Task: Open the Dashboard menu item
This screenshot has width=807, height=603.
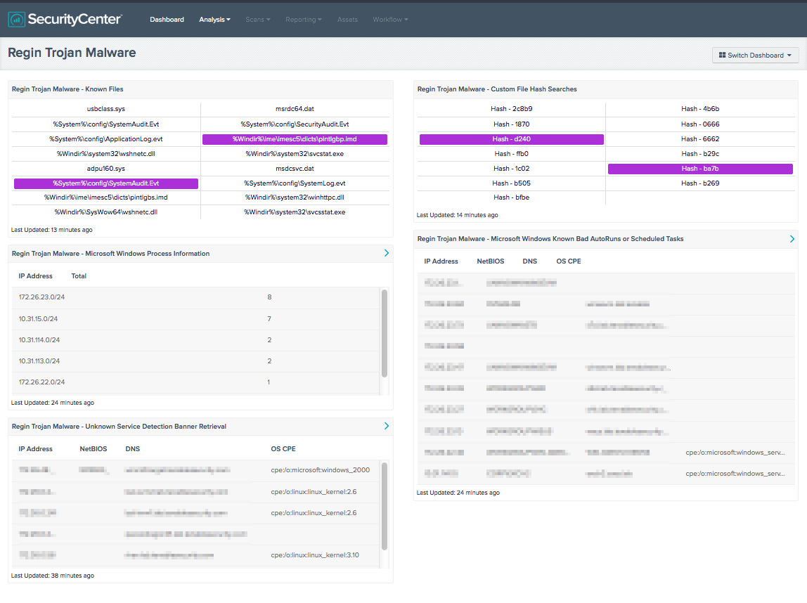Action: coord(167,20)
